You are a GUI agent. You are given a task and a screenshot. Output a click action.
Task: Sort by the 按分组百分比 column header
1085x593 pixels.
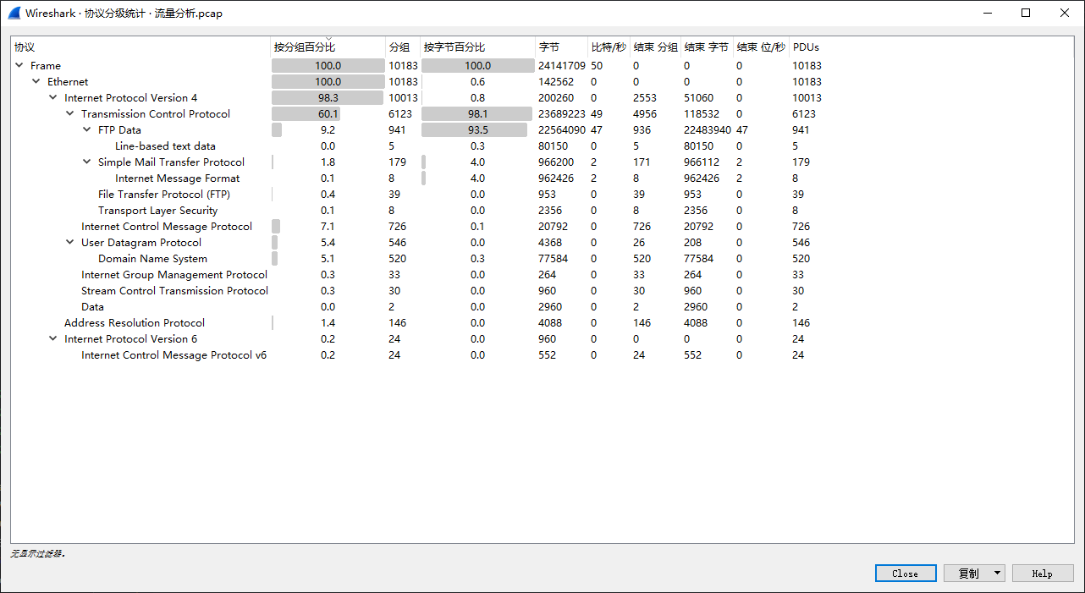coord(328,47)
